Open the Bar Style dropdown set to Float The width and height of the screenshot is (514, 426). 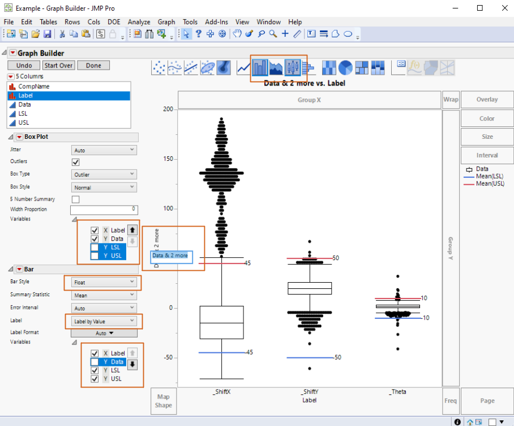pos(104,282)
